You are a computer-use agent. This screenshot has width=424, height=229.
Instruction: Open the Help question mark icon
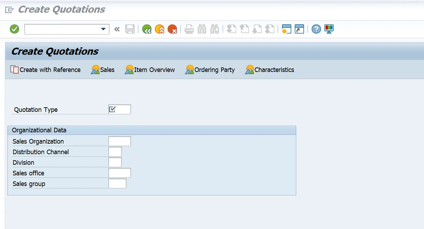(316, 29)
